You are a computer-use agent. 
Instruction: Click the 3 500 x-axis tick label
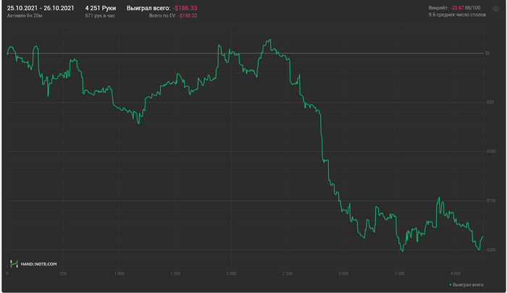[x=399, y=273]
